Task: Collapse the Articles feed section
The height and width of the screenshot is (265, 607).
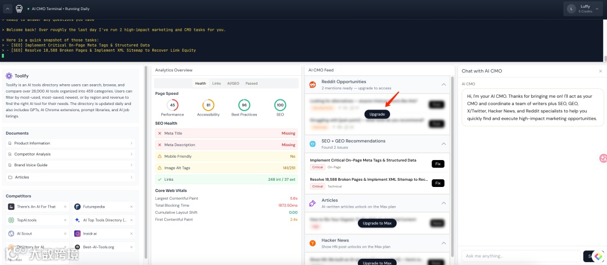Action: tap(443, 203)
